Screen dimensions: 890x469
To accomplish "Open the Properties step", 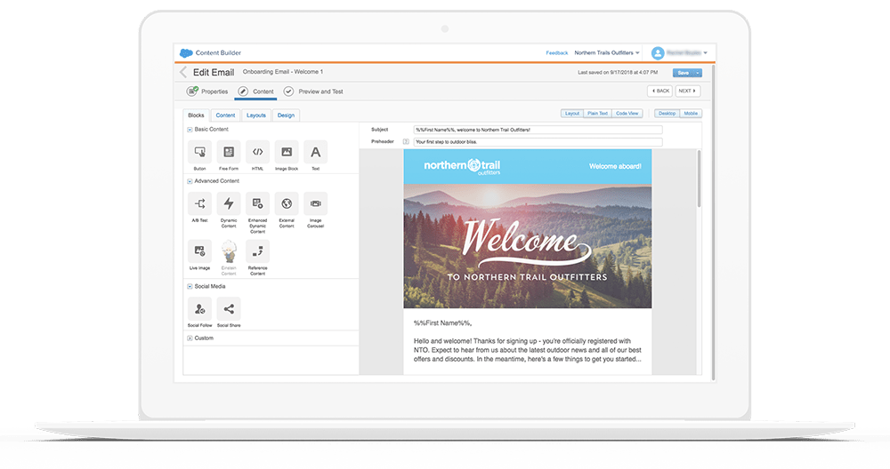I will 207,91.
